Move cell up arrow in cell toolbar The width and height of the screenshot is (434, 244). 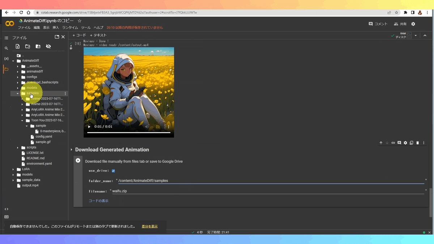pos(381,143)
